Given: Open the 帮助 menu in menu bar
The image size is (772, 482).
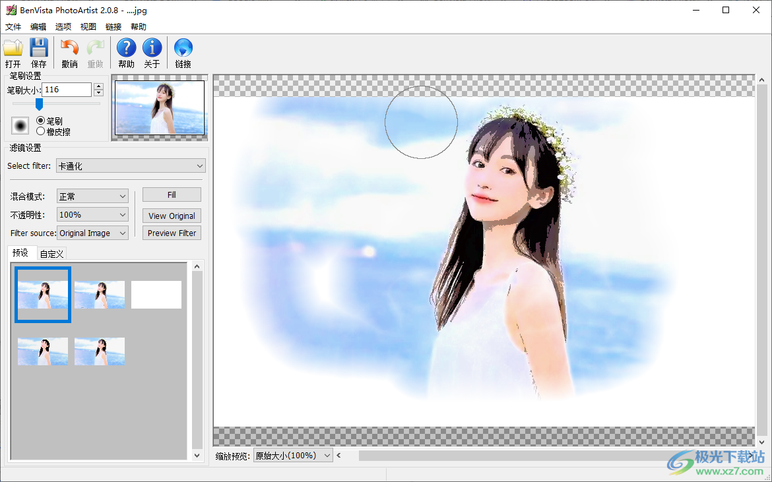Looking at the screenshot, I should (139, 26).
